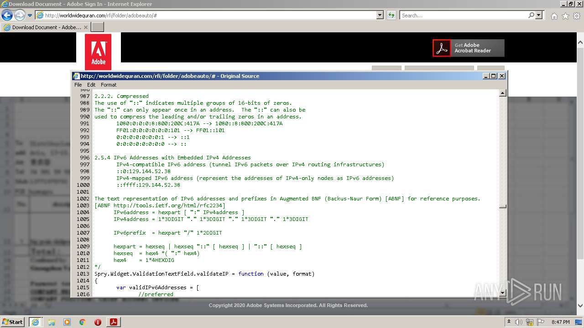Click the Original Source window title icon
584x328 pixels.
(x=77, y=76)
